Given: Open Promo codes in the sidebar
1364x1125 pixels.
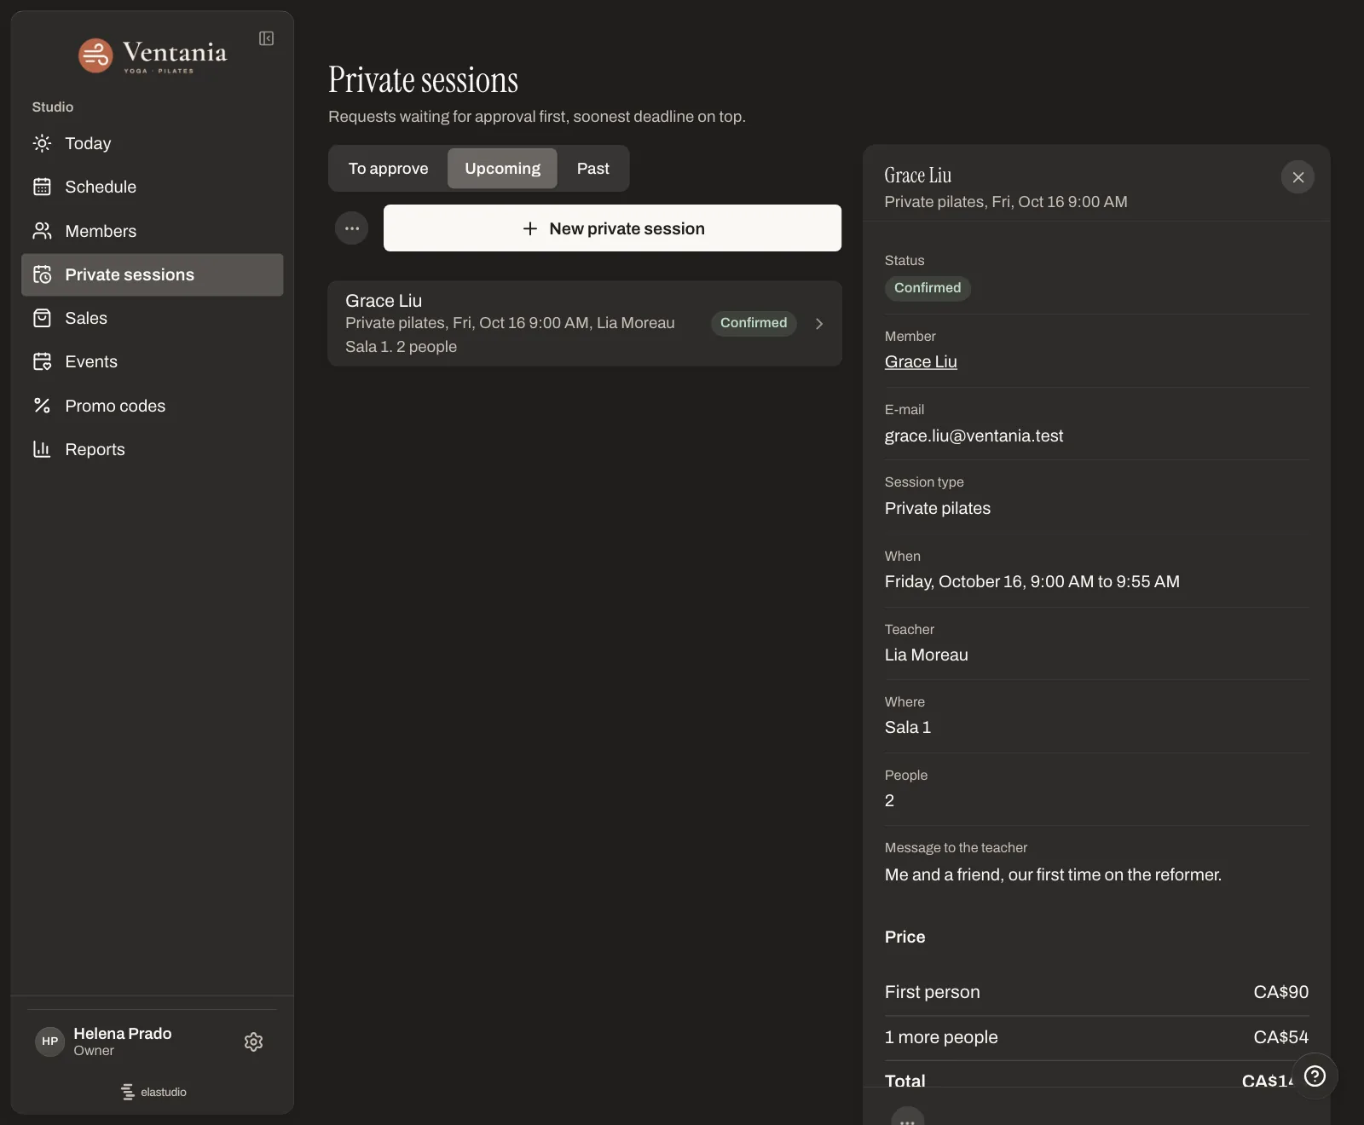Looking at the screenshot, I should click(x=153, y=406).
